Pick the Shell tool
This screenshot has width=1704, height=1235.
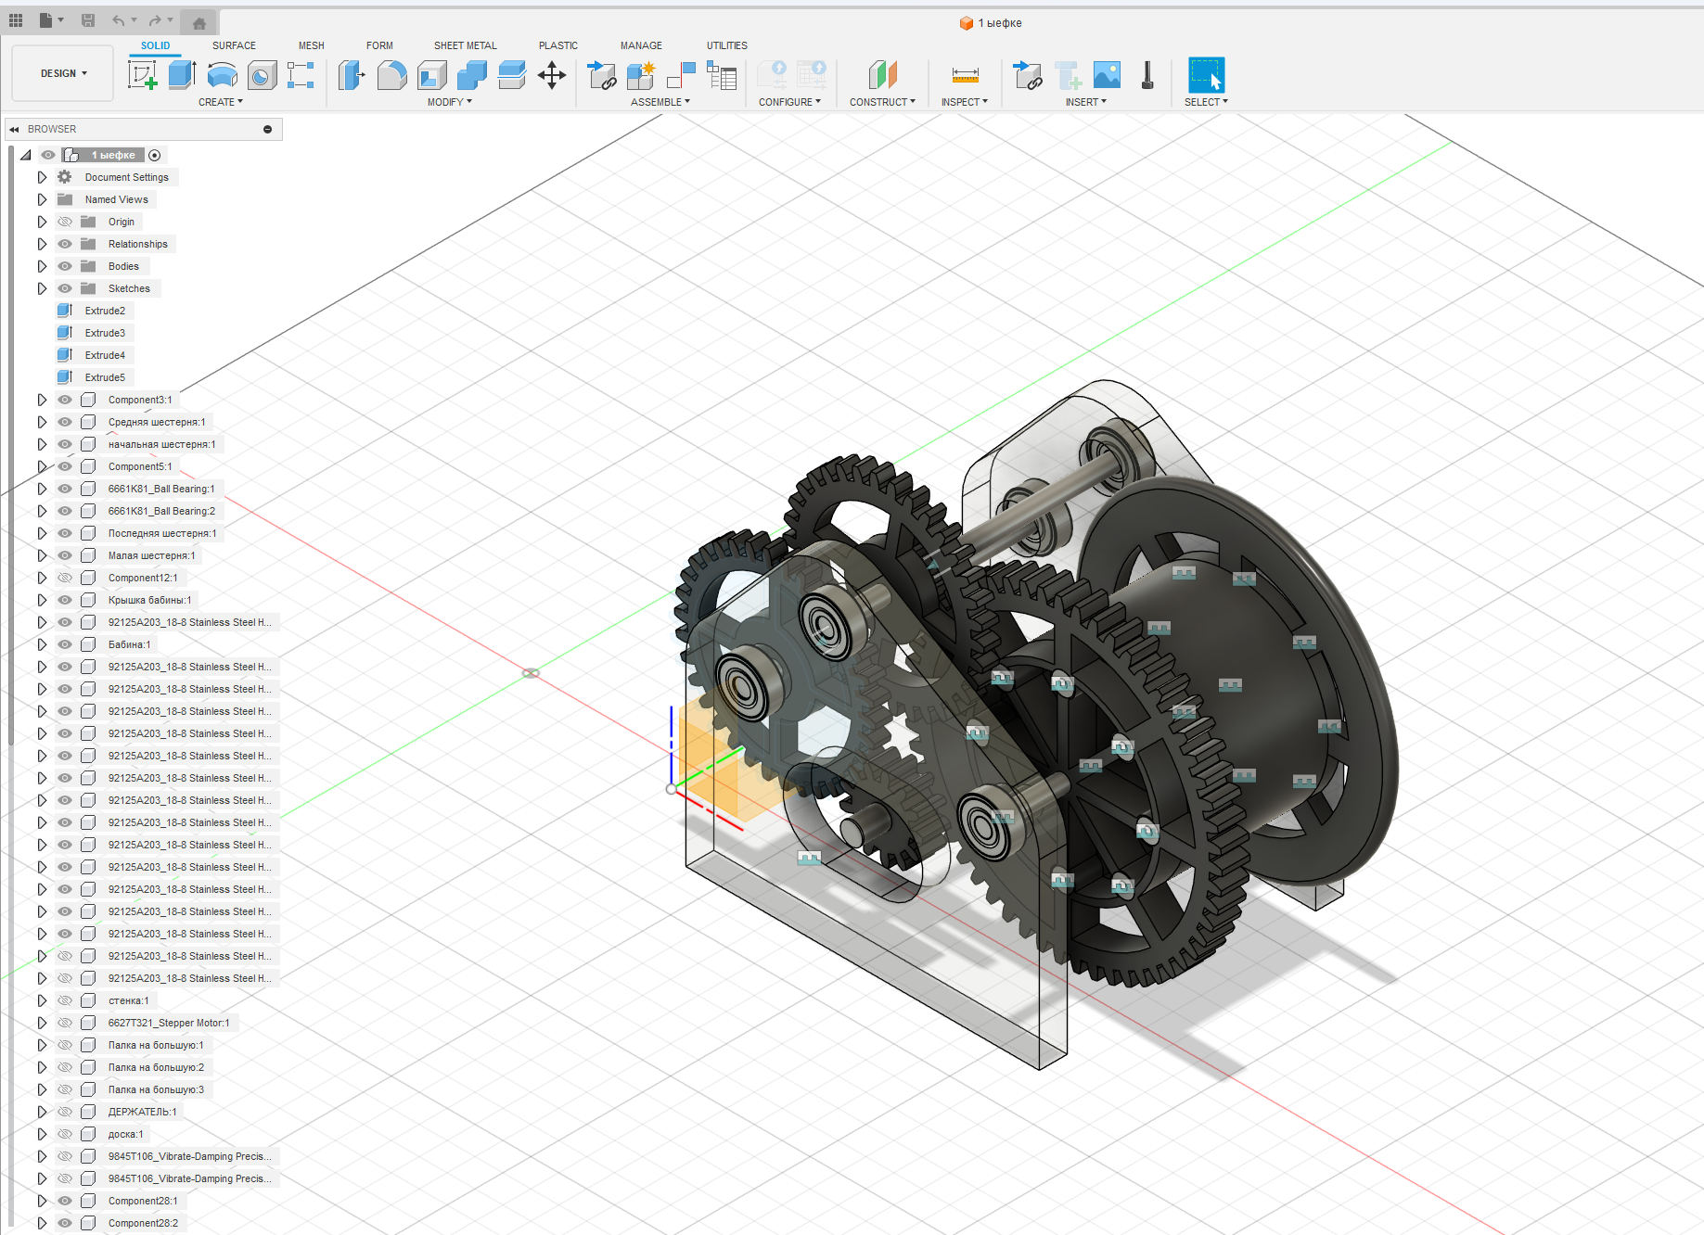pos(432,75)
